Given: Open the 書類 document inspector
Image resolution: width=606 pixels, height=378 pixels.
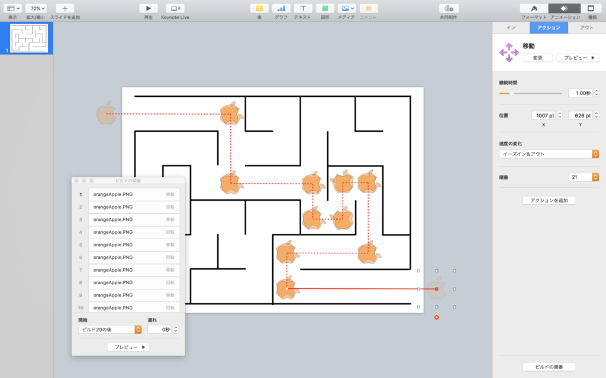Looking at the screenshot, I should [x=591, y=8].
